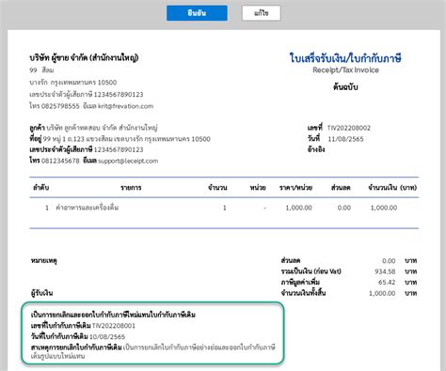The width and height of the screenshot is (446, 371).
Task: Select the ราคา/หน่วย column header
Action: (x=295, y=188)
